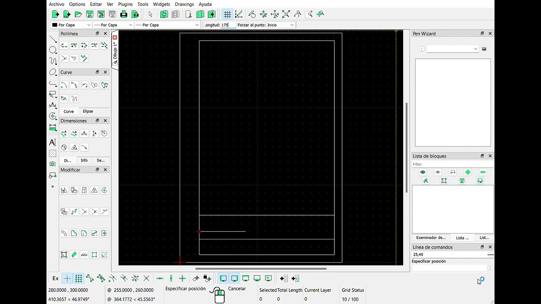Show all blocks with the eye icon
Screen dimensions: 541x304
(423, 172)
